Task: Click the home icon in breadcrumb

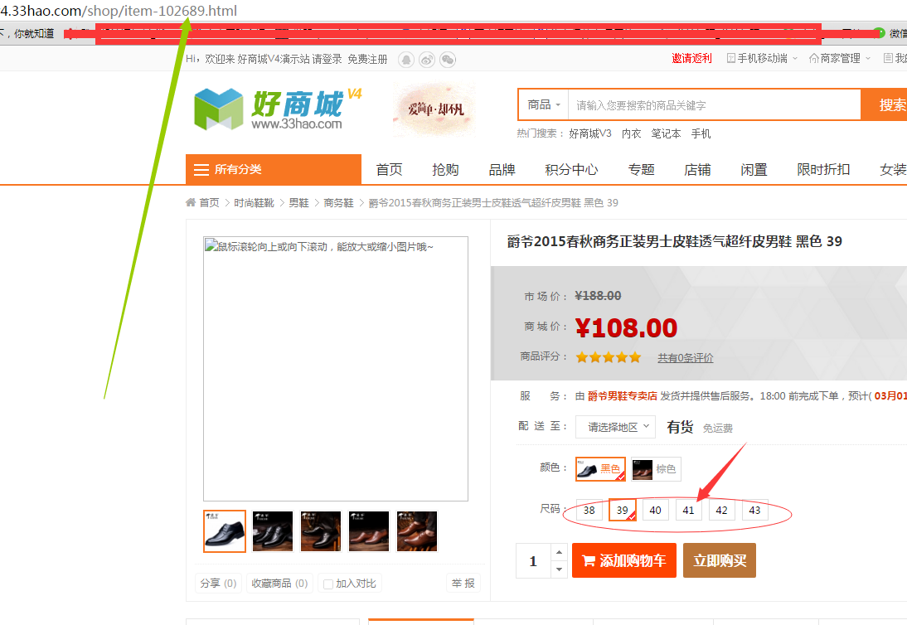Action: coord(191,202)
